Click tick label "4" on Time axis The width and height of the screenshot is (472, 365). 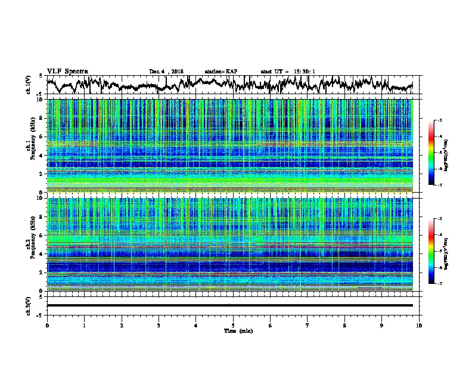point(196,326)
